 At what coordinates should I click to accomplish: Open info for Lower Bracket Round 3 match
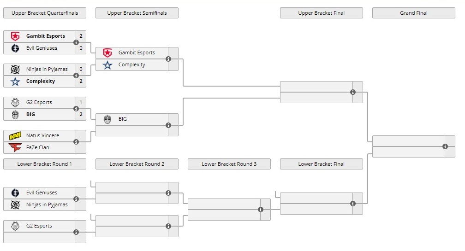point(261,210)
